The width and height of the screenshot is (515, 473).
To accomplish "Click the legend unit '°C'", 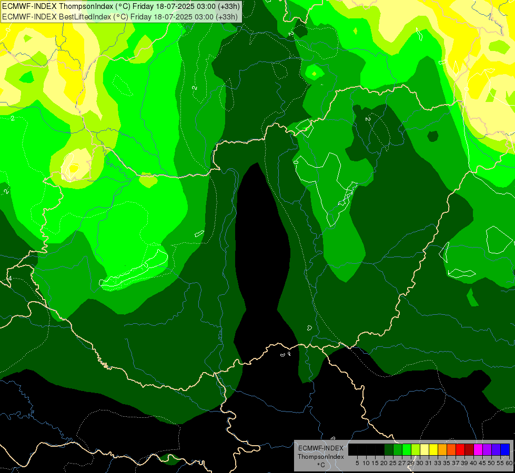I will [x=321, y=465].
